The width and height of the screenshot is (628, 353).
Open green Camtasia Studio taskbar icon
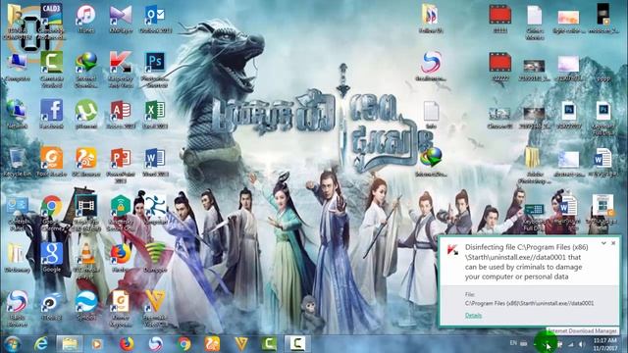[x=269, y=343]
